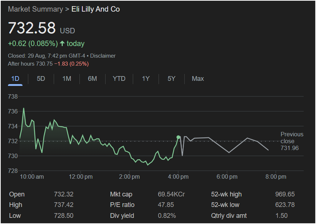The width and height of the screenshot is (316, 224).
Task: Open the Market Summary breadcrumb link
Action: coord(35,9)
